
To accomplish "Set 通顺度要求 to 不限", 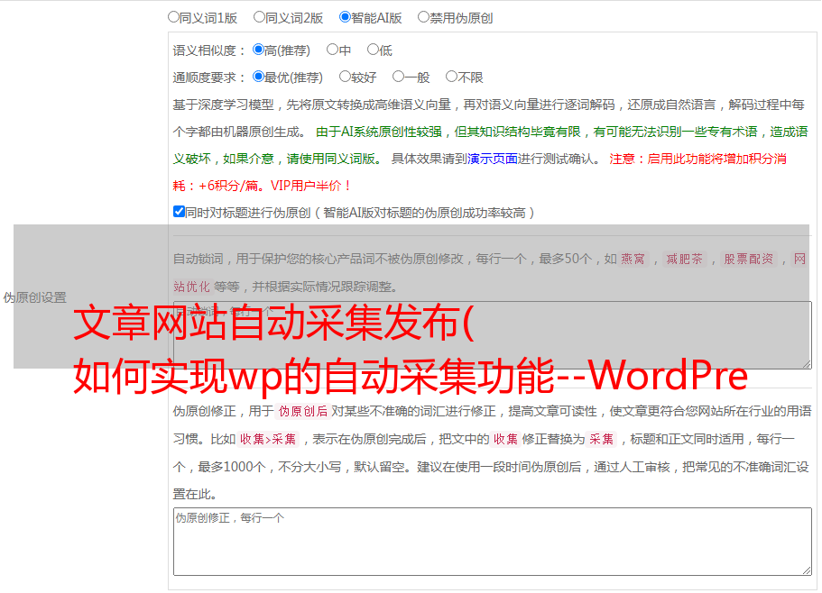I will pyautogui.click(x=451, y=77).
